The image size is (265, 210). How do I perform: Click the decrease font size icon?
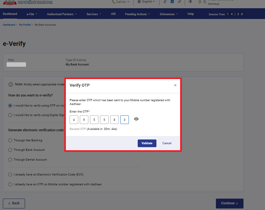165,2
